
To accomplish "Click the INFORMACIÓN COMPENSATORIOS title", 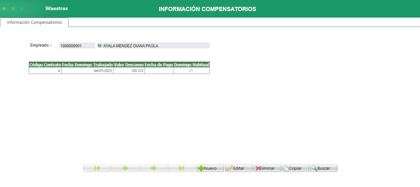I will [x=207, y=9].
